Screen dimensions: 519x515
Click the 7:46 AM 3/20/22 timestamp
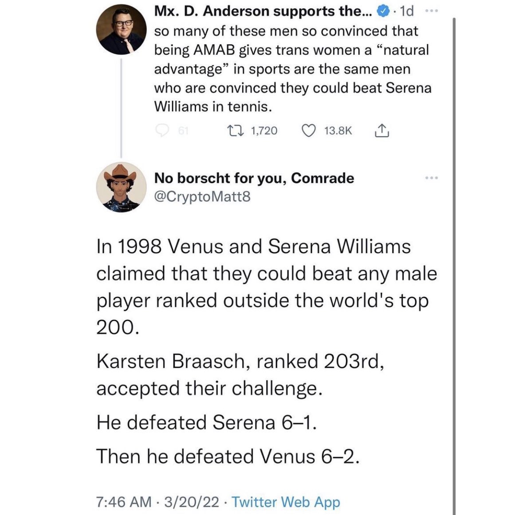click(x=157, y=502)
